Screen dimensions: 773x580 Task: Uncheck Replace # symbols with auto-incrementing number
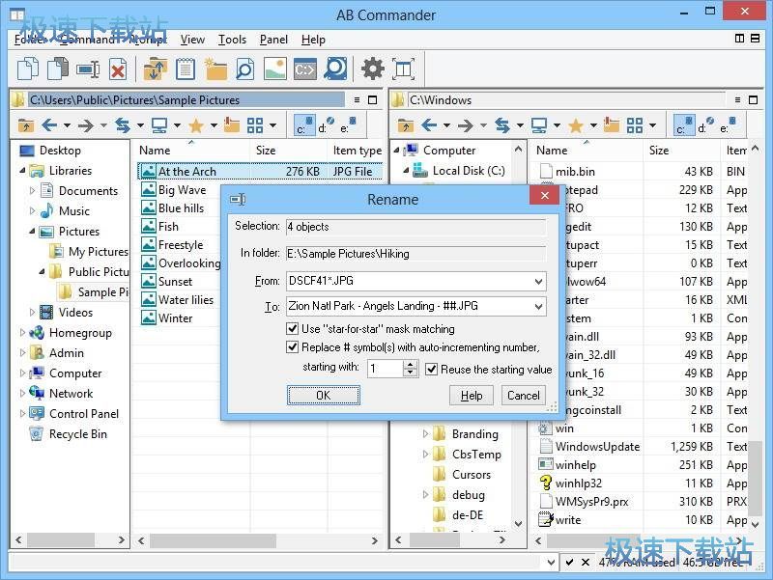click(x=294, y=347)
